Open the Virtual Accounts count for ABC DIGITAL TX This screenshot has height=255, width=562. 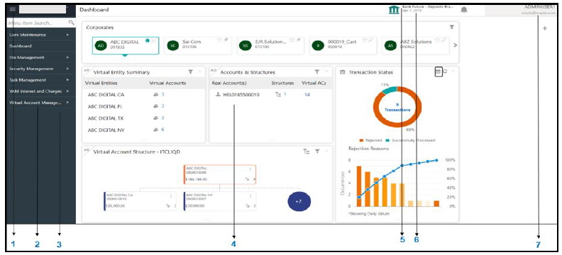[x=162, y=118]
